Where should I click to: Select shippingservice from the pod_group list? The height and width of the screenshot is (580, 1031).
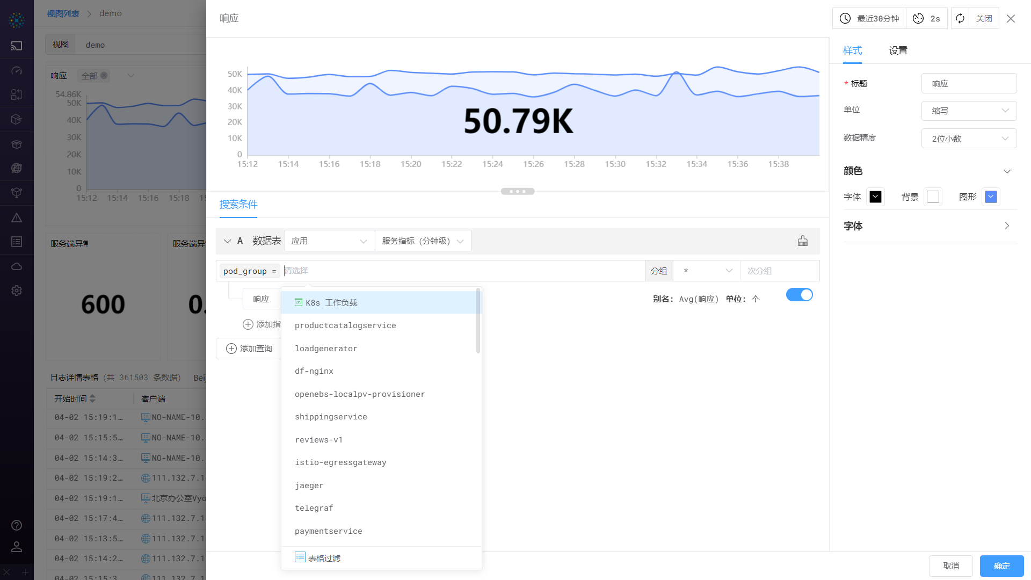[331, 416]
